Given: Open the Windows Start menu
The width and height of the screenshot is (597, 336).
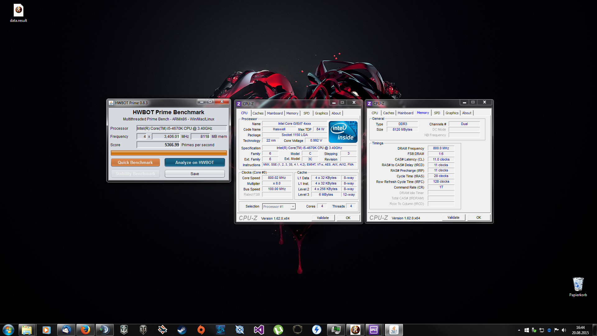Looking at the screenshot, I should (8, 330).
